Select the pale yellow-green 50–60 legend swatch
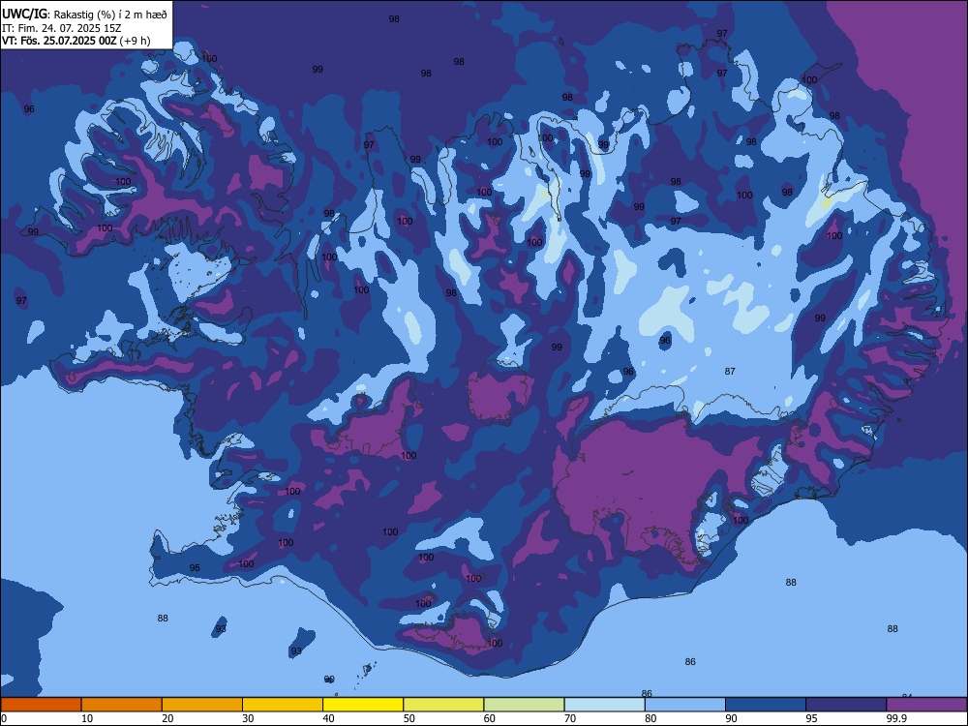Screen dimensions: 968x726 [444, 705]
